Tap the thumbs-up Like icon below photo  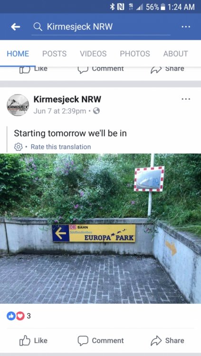point(25,340)
